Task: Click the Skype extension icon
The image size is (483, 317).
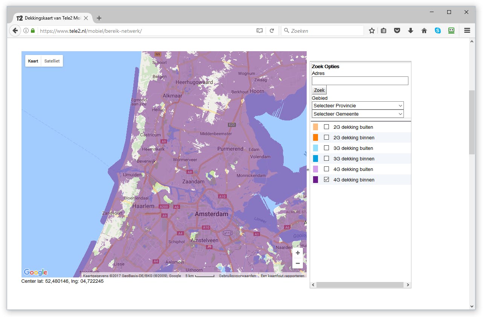Action: tap(438, 31)
